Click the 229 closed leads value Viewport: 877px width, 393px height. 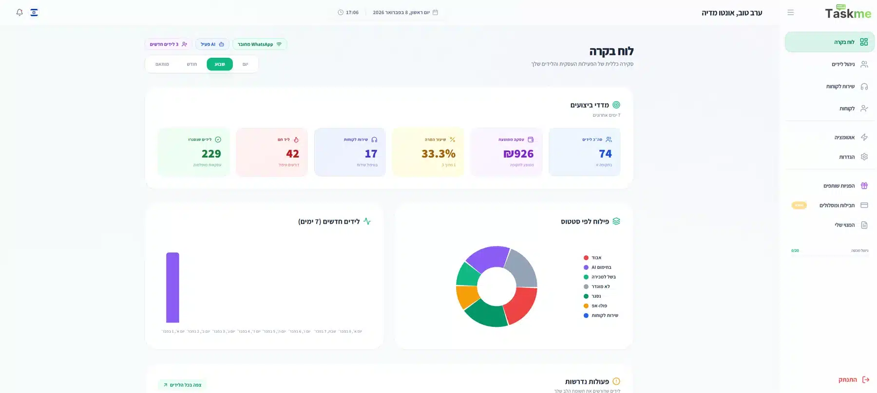tap(211, 154)
